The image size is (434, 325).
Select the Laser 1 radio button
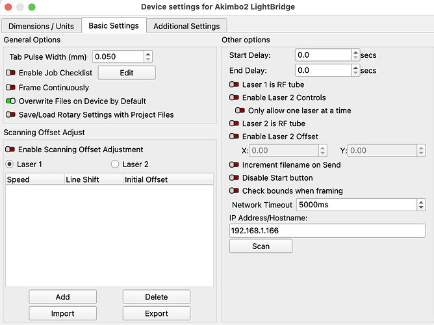10,164
